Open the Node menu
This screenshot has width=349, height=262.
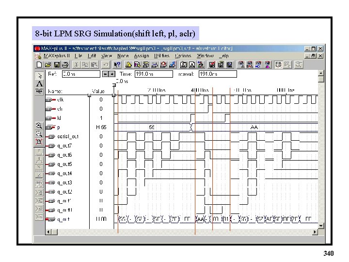pos(123,56)
